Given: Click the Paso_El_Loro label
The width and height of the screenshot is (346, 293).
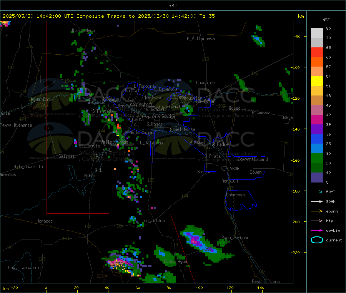Looking at the screenshot, I should coord(266,281).
